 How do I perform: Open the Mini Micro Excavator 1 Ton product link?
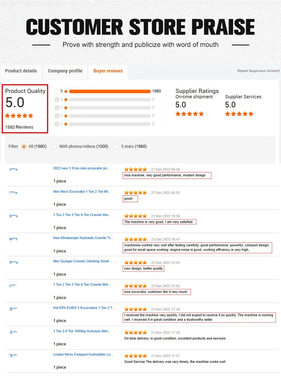coord(82,192)
